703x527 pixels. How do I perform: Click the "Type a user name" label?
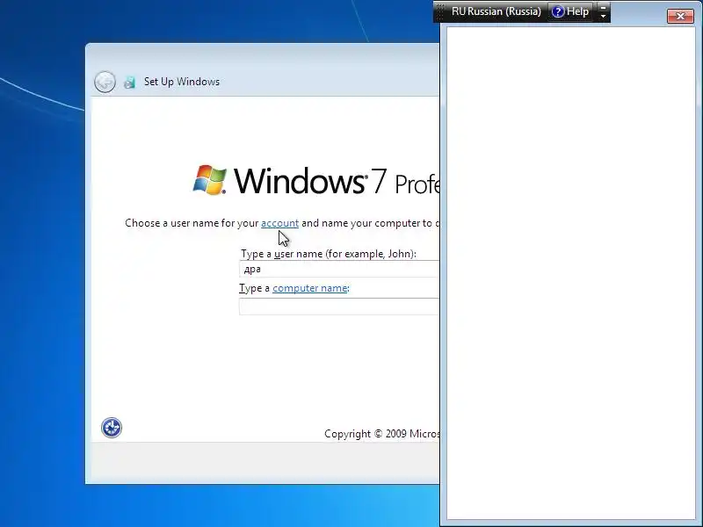[328, 254]
